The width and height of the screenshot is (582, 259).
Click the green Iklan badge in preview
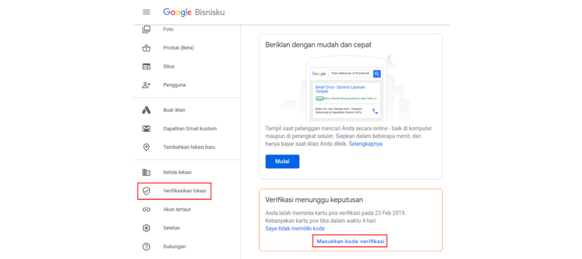(319, 98)
